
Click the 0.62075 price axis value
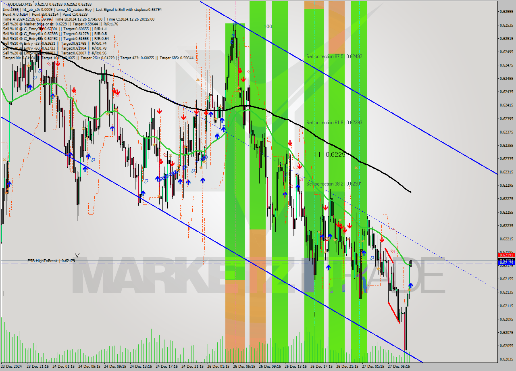click(506, 332)
